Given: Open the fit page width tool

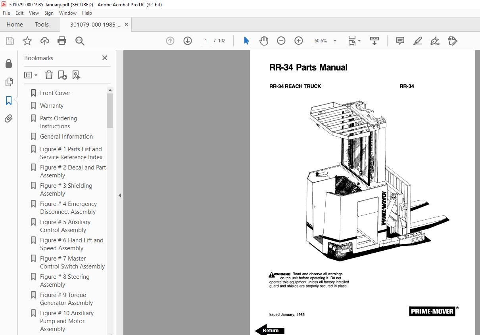Looking at the screenshot, I should pyautogui.click(x=352, y=41).
